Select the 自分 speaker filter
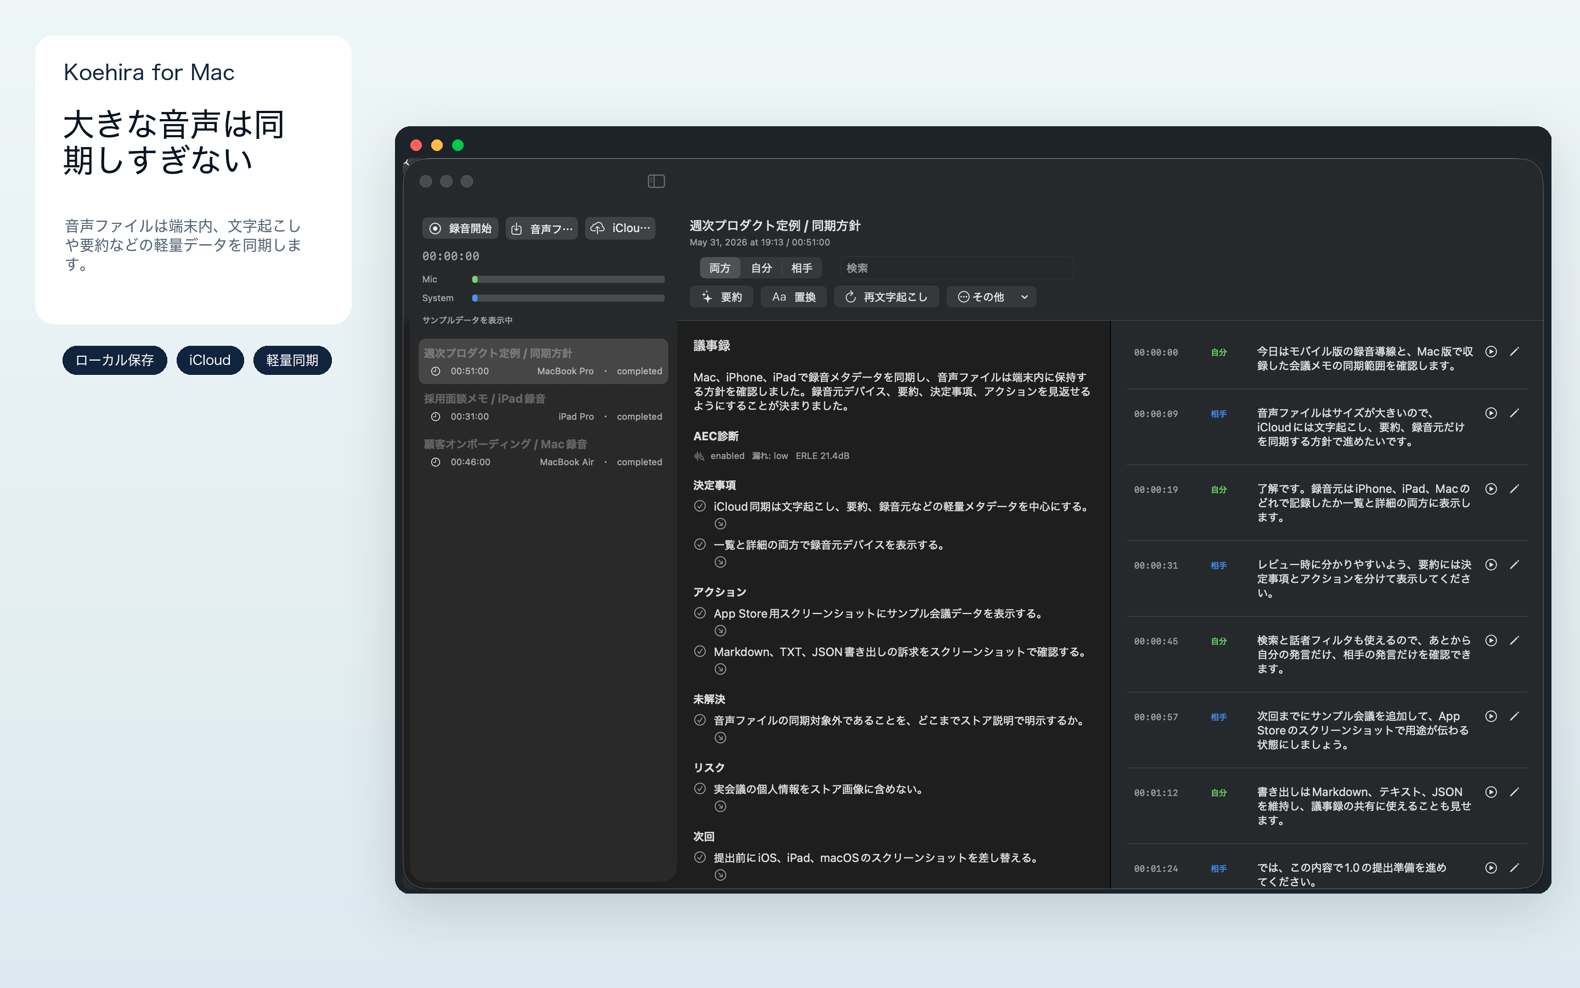The width and height of the screenshot is (1580, 988). 761,268
